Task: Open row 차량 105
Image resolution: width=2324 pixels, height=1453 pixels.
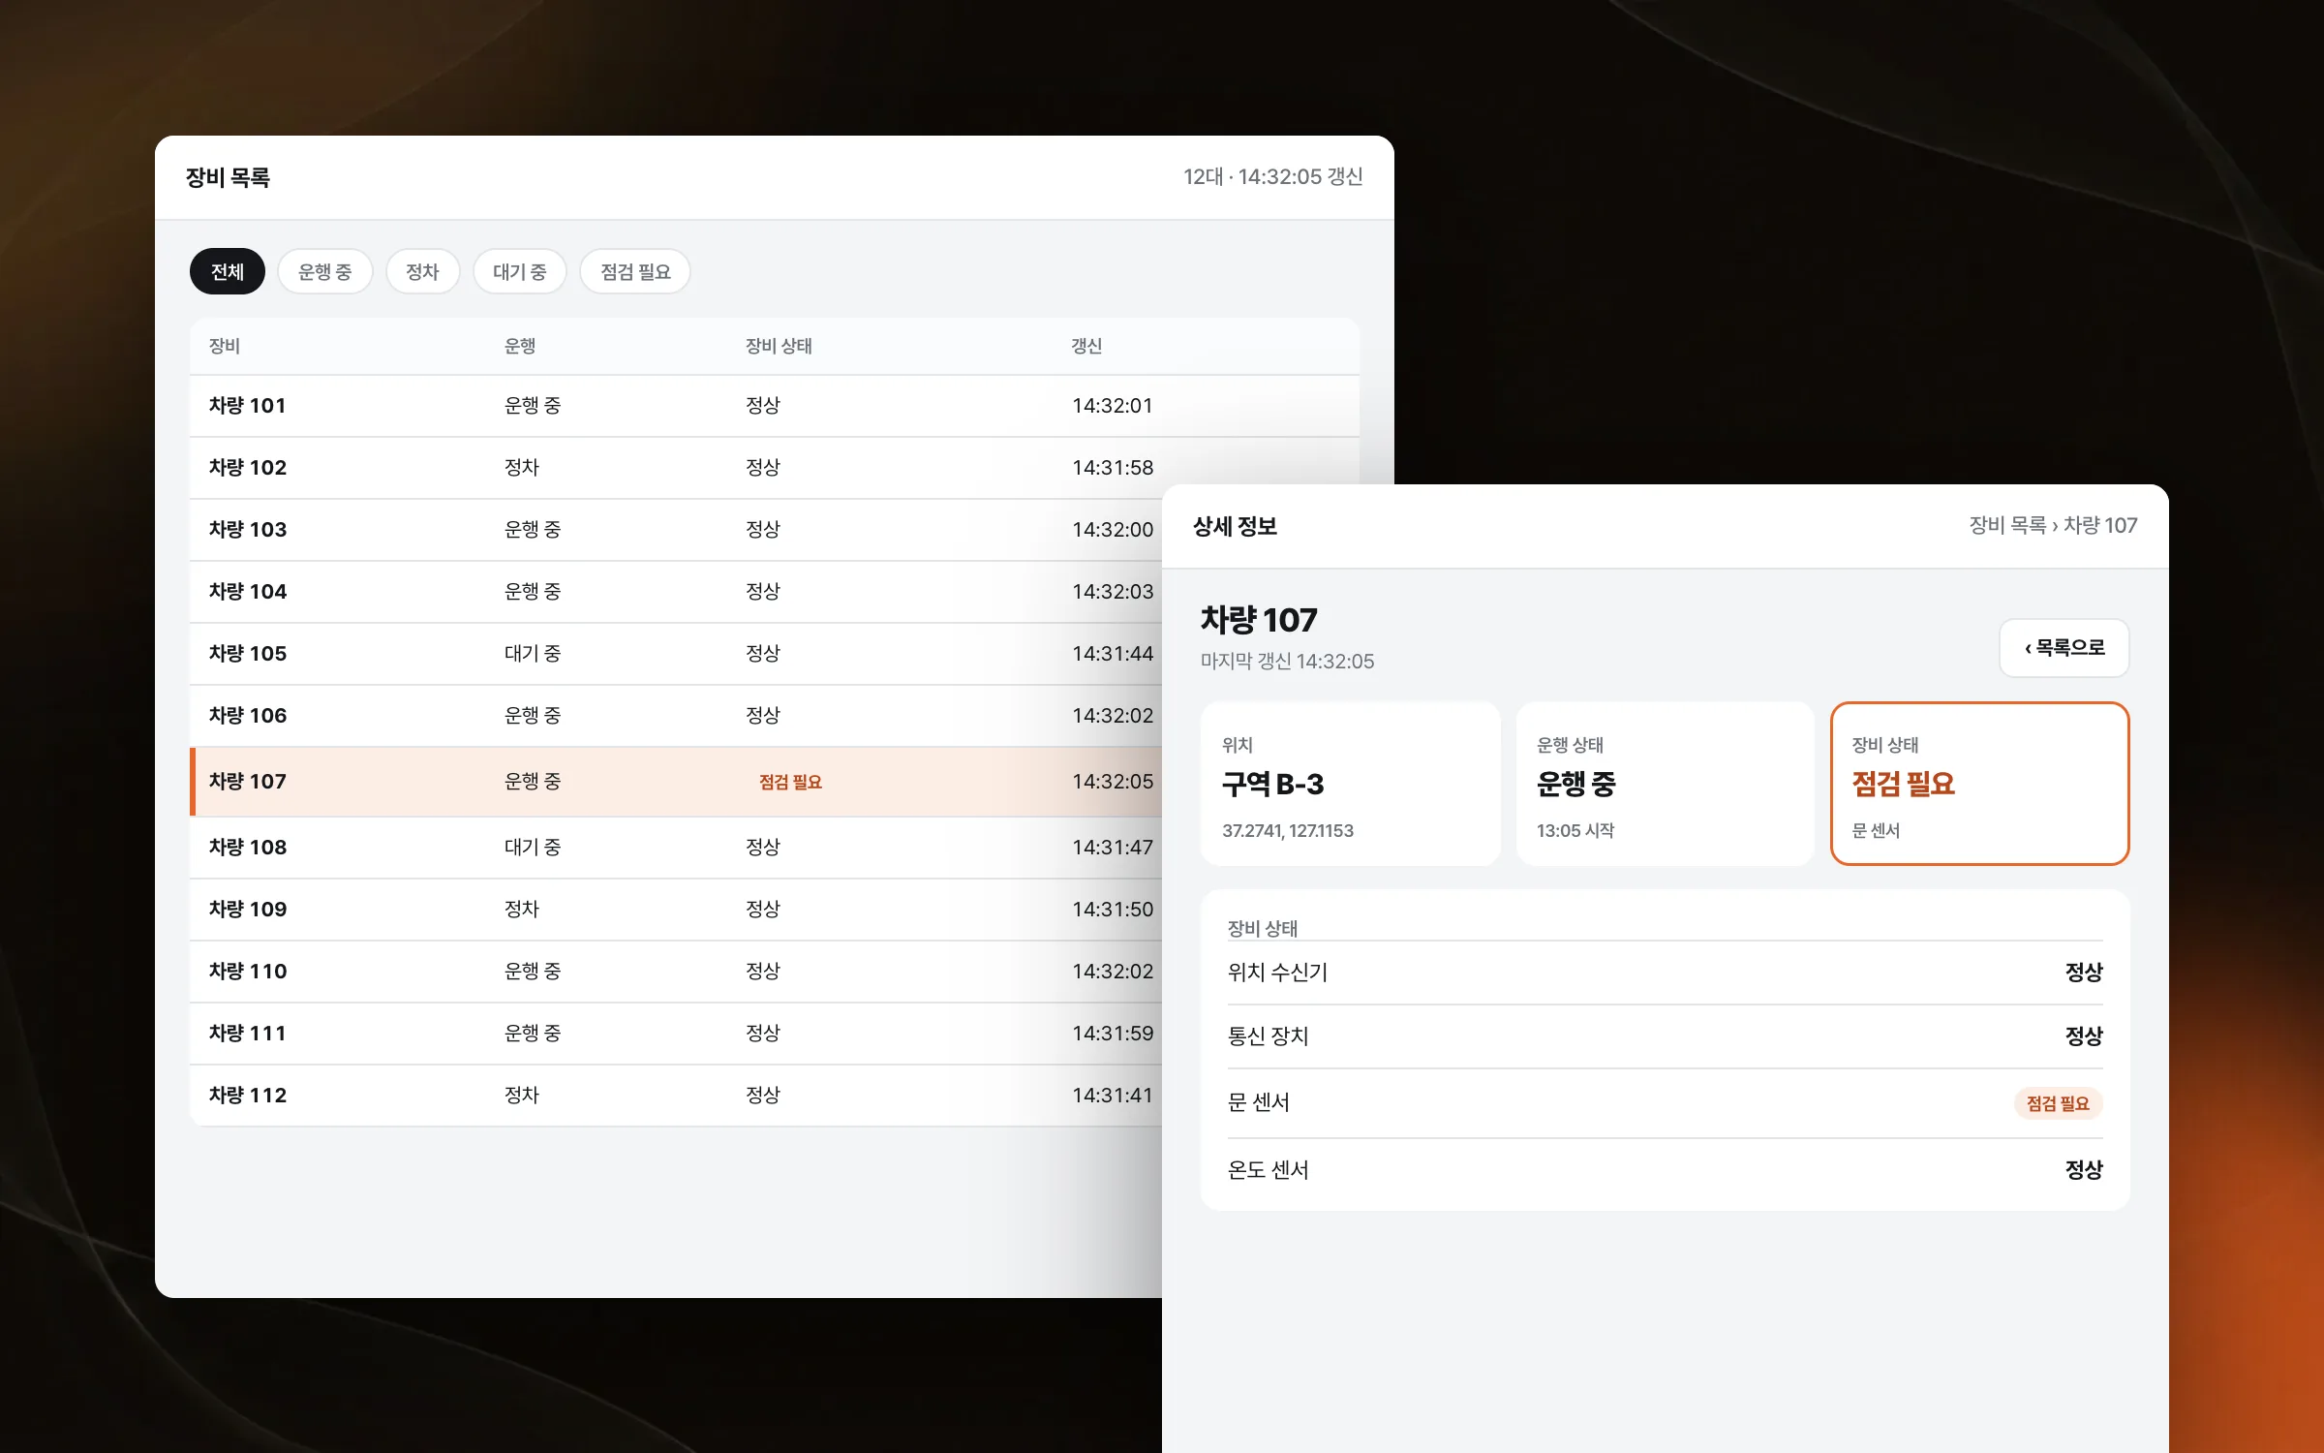Action: tap(676, 654)
